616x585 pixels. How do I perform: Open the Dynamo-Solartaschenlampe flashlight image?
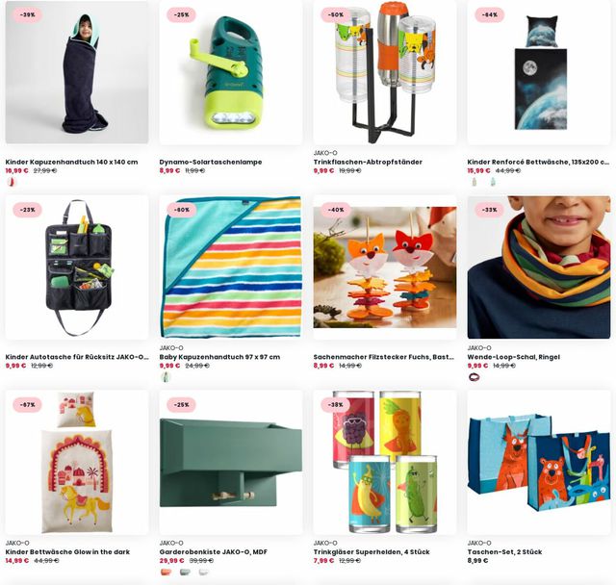[231, 72]
